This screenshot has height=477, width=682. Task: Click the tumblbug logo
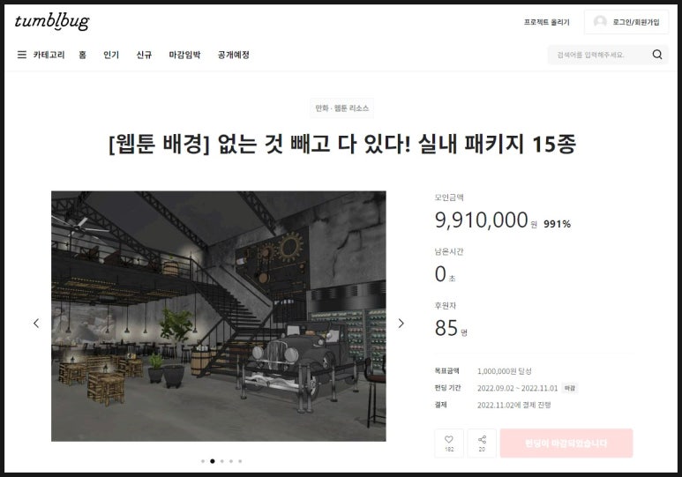(x=52, y=22)
